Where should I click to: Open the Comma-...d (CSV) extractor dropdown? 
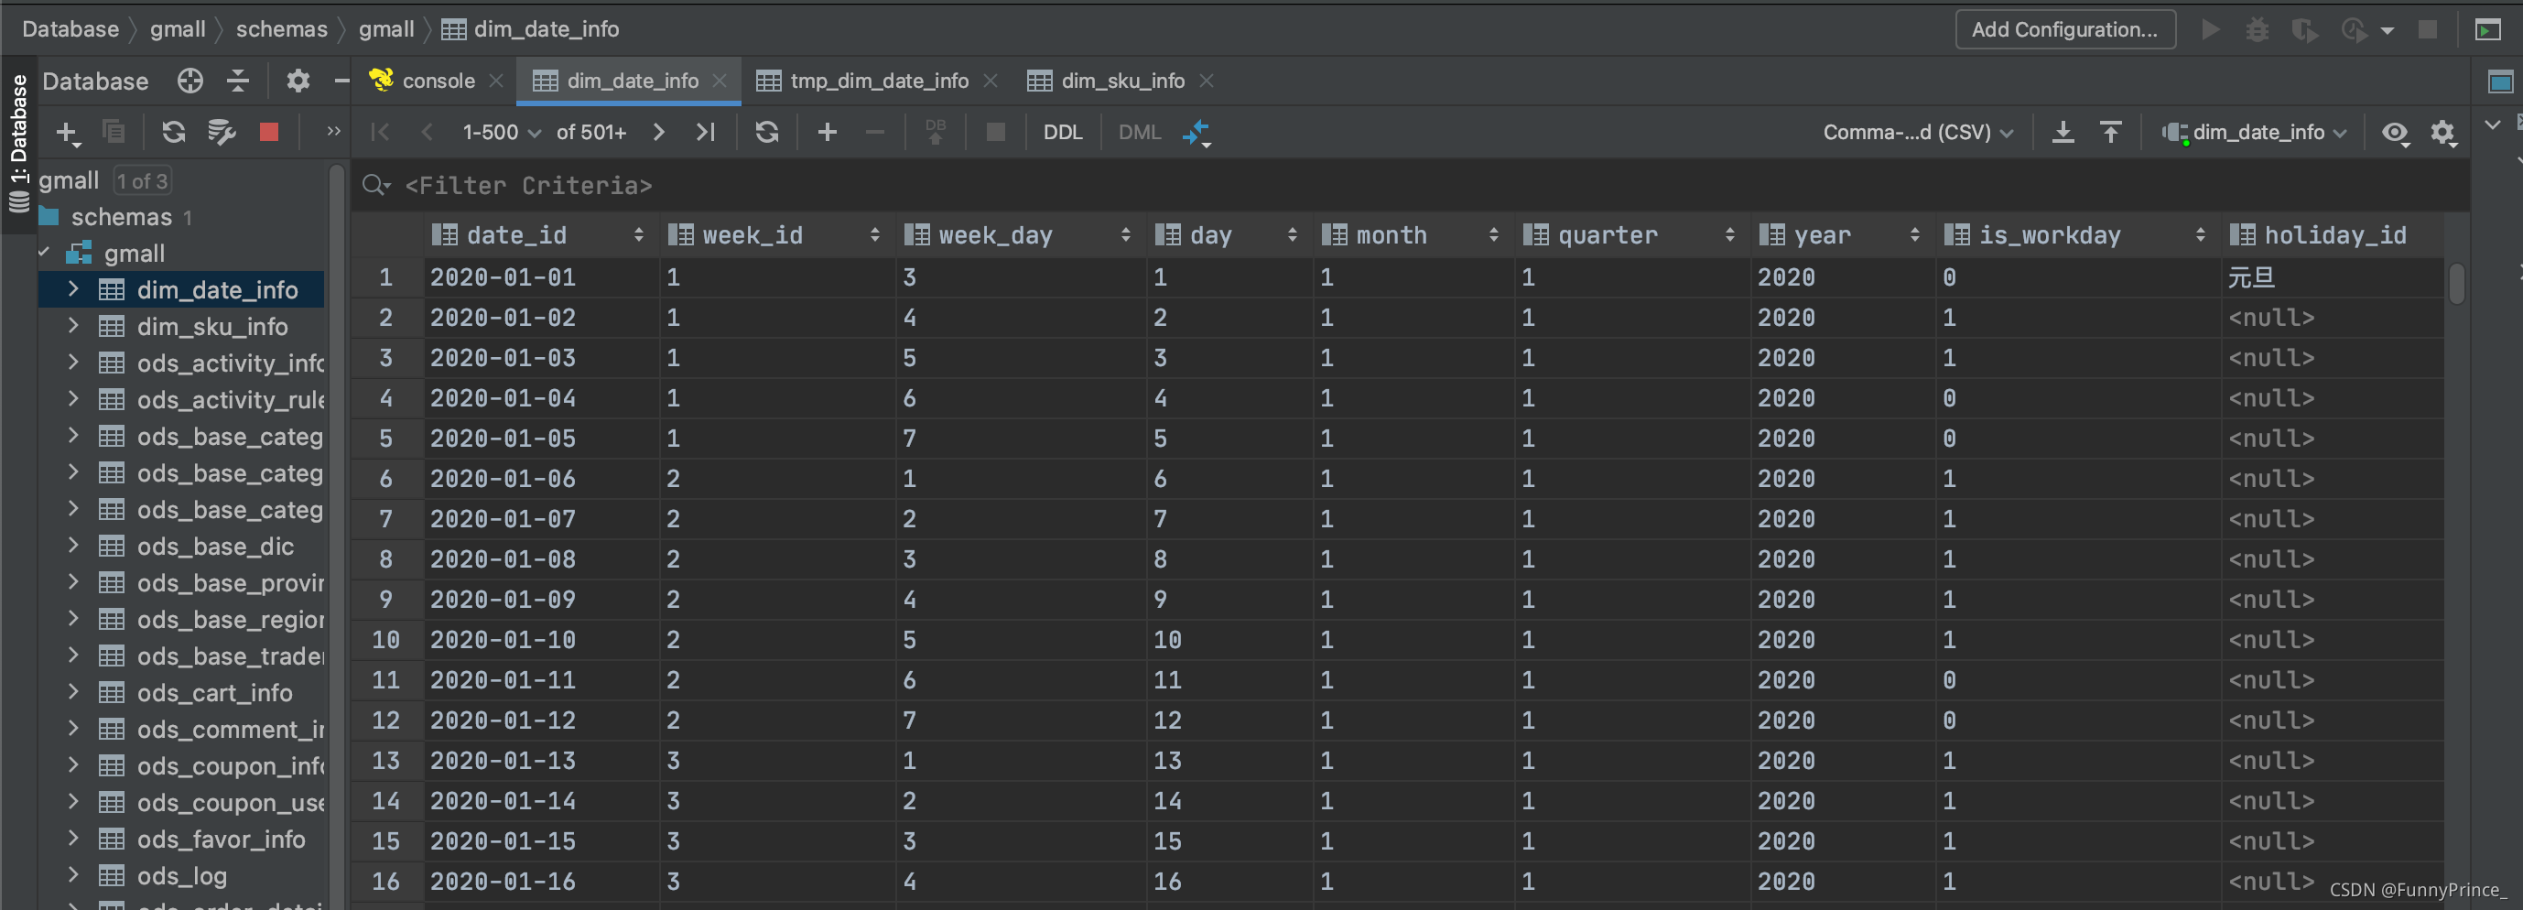[x=1918, y=132]
